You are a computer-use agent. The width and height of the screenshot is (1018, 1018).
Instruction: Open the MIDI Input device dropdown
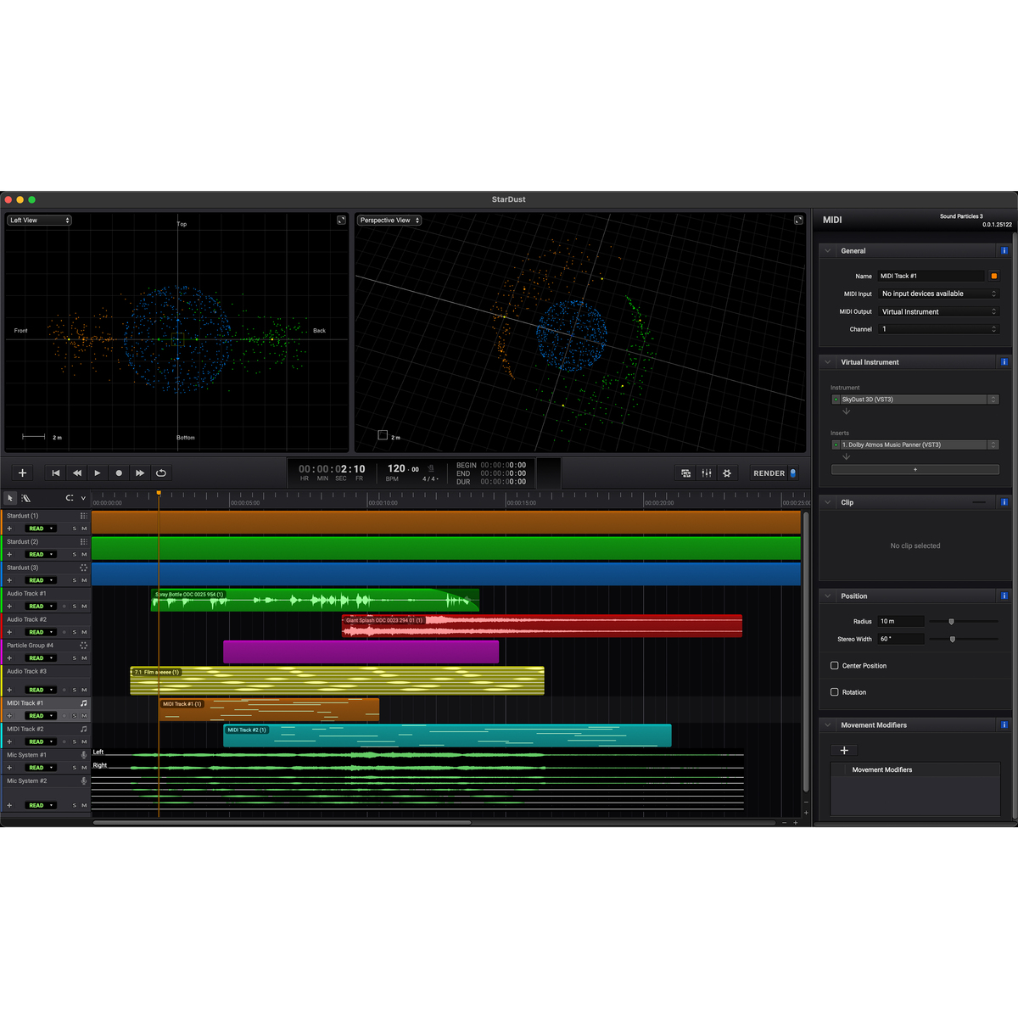pos(938,294)
